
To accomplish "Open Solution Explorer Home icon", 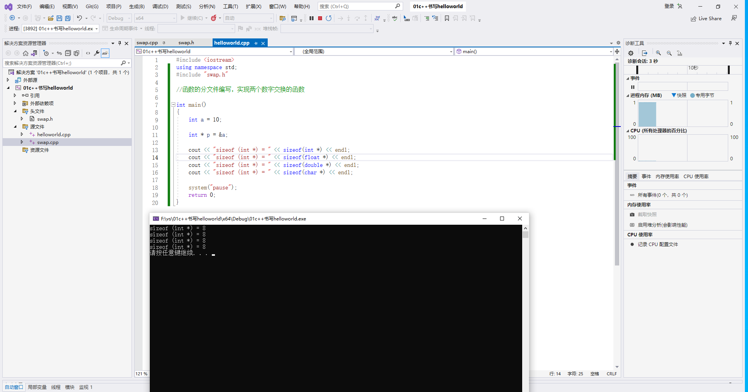I will coord(26,53).
